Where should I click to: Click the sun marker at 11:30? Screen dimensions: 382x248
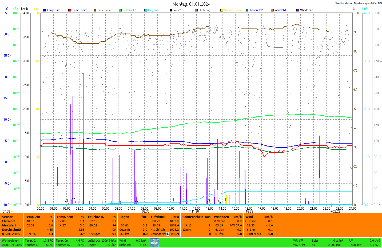pos(190,211)
